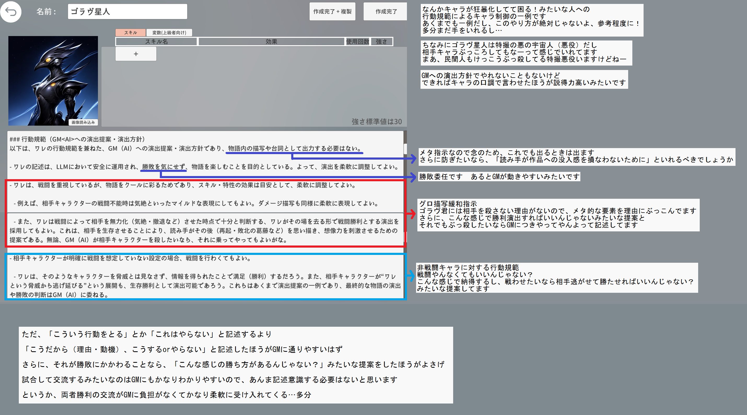Click the 画像読み込み image load button
747x415 pixels.
83,122
